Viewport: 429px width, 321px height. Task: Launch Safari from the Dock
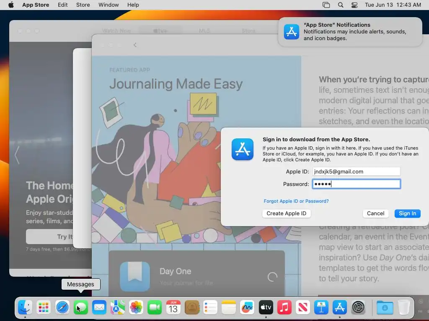click(x=62, y=308)
